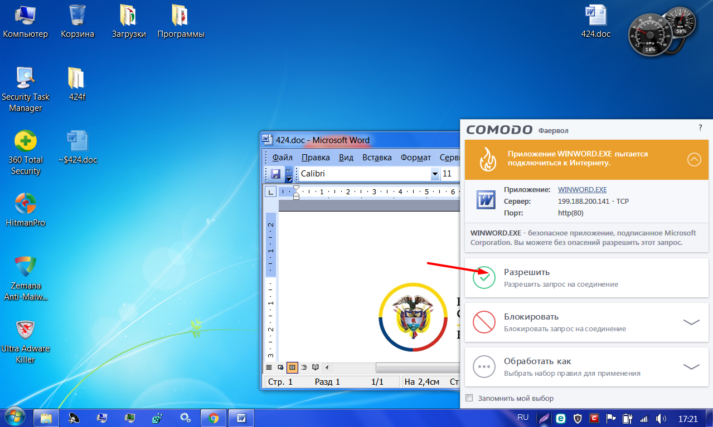Click Стр. 1 in Word status bar

pyautogui.click(x=280, y=382)
